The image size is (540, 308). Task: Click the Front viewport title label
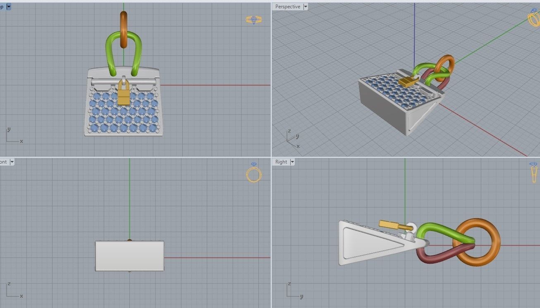tap(4, 162)
